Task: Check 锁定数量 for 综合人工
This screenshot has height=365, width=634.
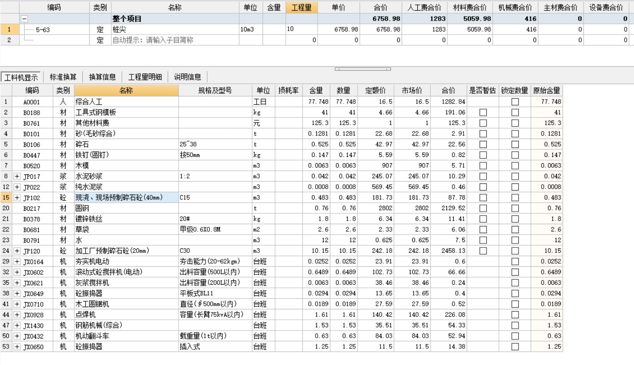Action: 515,102
